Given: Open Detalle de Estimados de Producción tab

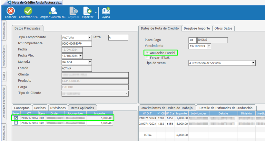Looking at the screenshot, I should coord(226,108).
